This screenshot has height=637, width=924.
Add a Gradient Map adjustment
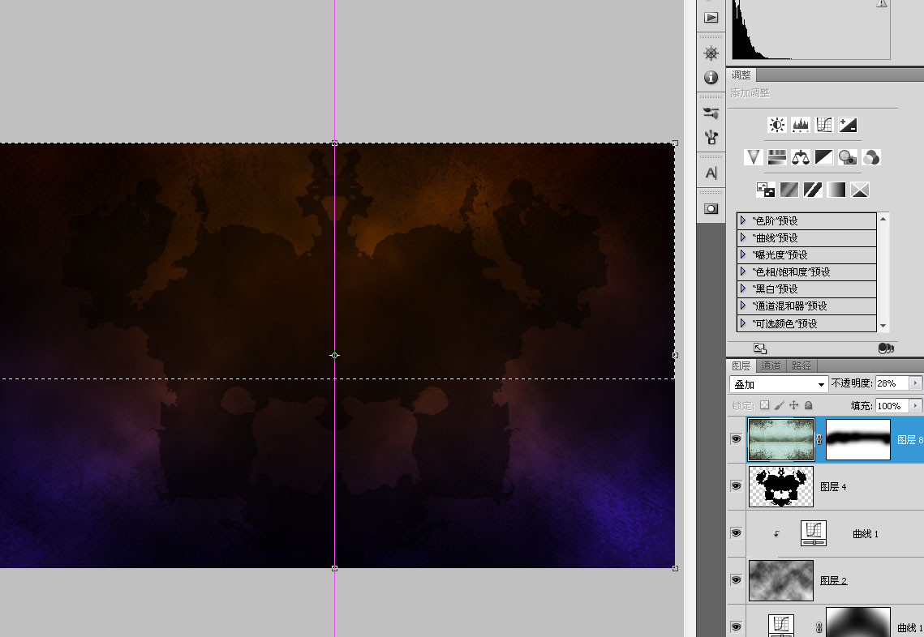[836, 190]
